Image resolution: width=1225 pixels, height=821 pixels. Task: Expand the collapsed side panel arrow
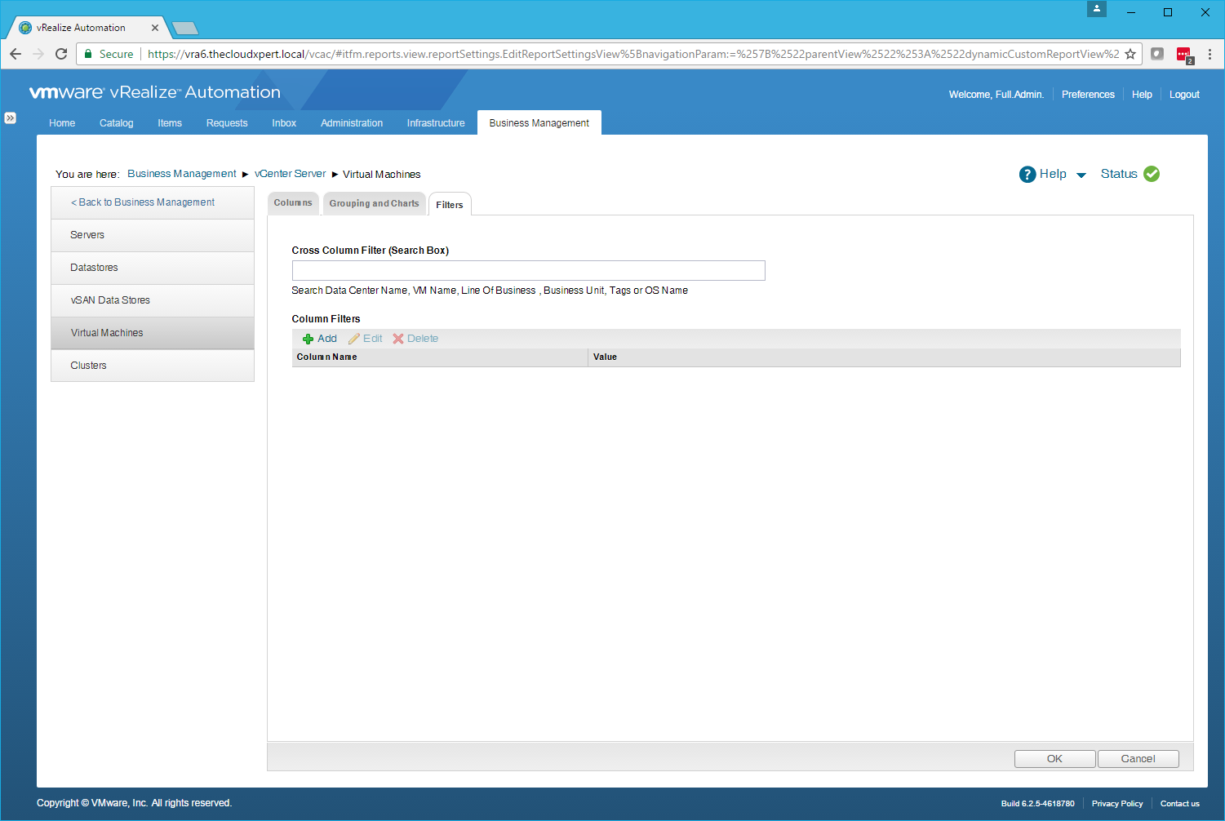tap(10, 118)
